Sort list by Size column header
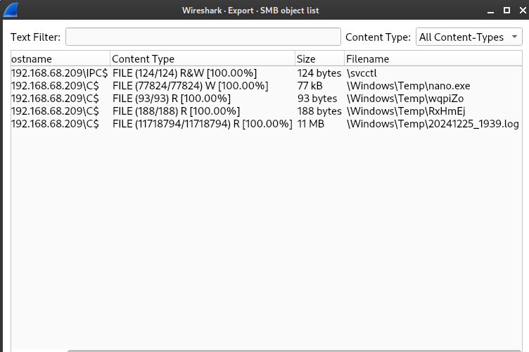Image resolution: width=529 pixels, height=352 pixels. pyautogui.click(x=319, y=59)
